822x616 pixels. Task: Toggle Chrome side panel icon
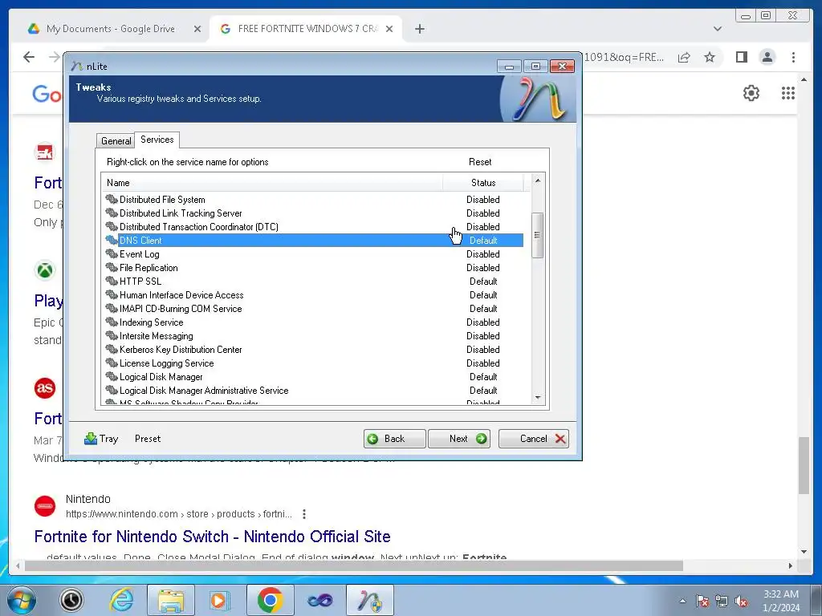(741, 57)
